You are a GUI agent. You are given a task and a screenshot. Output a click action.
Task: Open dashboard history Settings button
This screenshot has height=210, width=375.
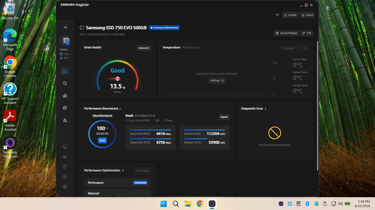217,80
